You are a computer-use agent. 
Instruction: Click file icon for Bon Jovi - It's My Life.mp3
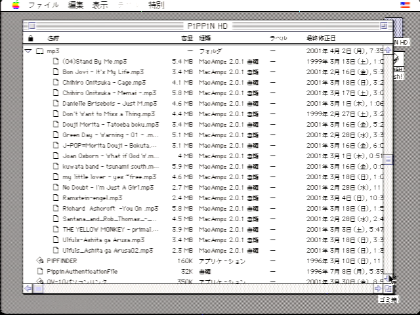tap(56, 72)
